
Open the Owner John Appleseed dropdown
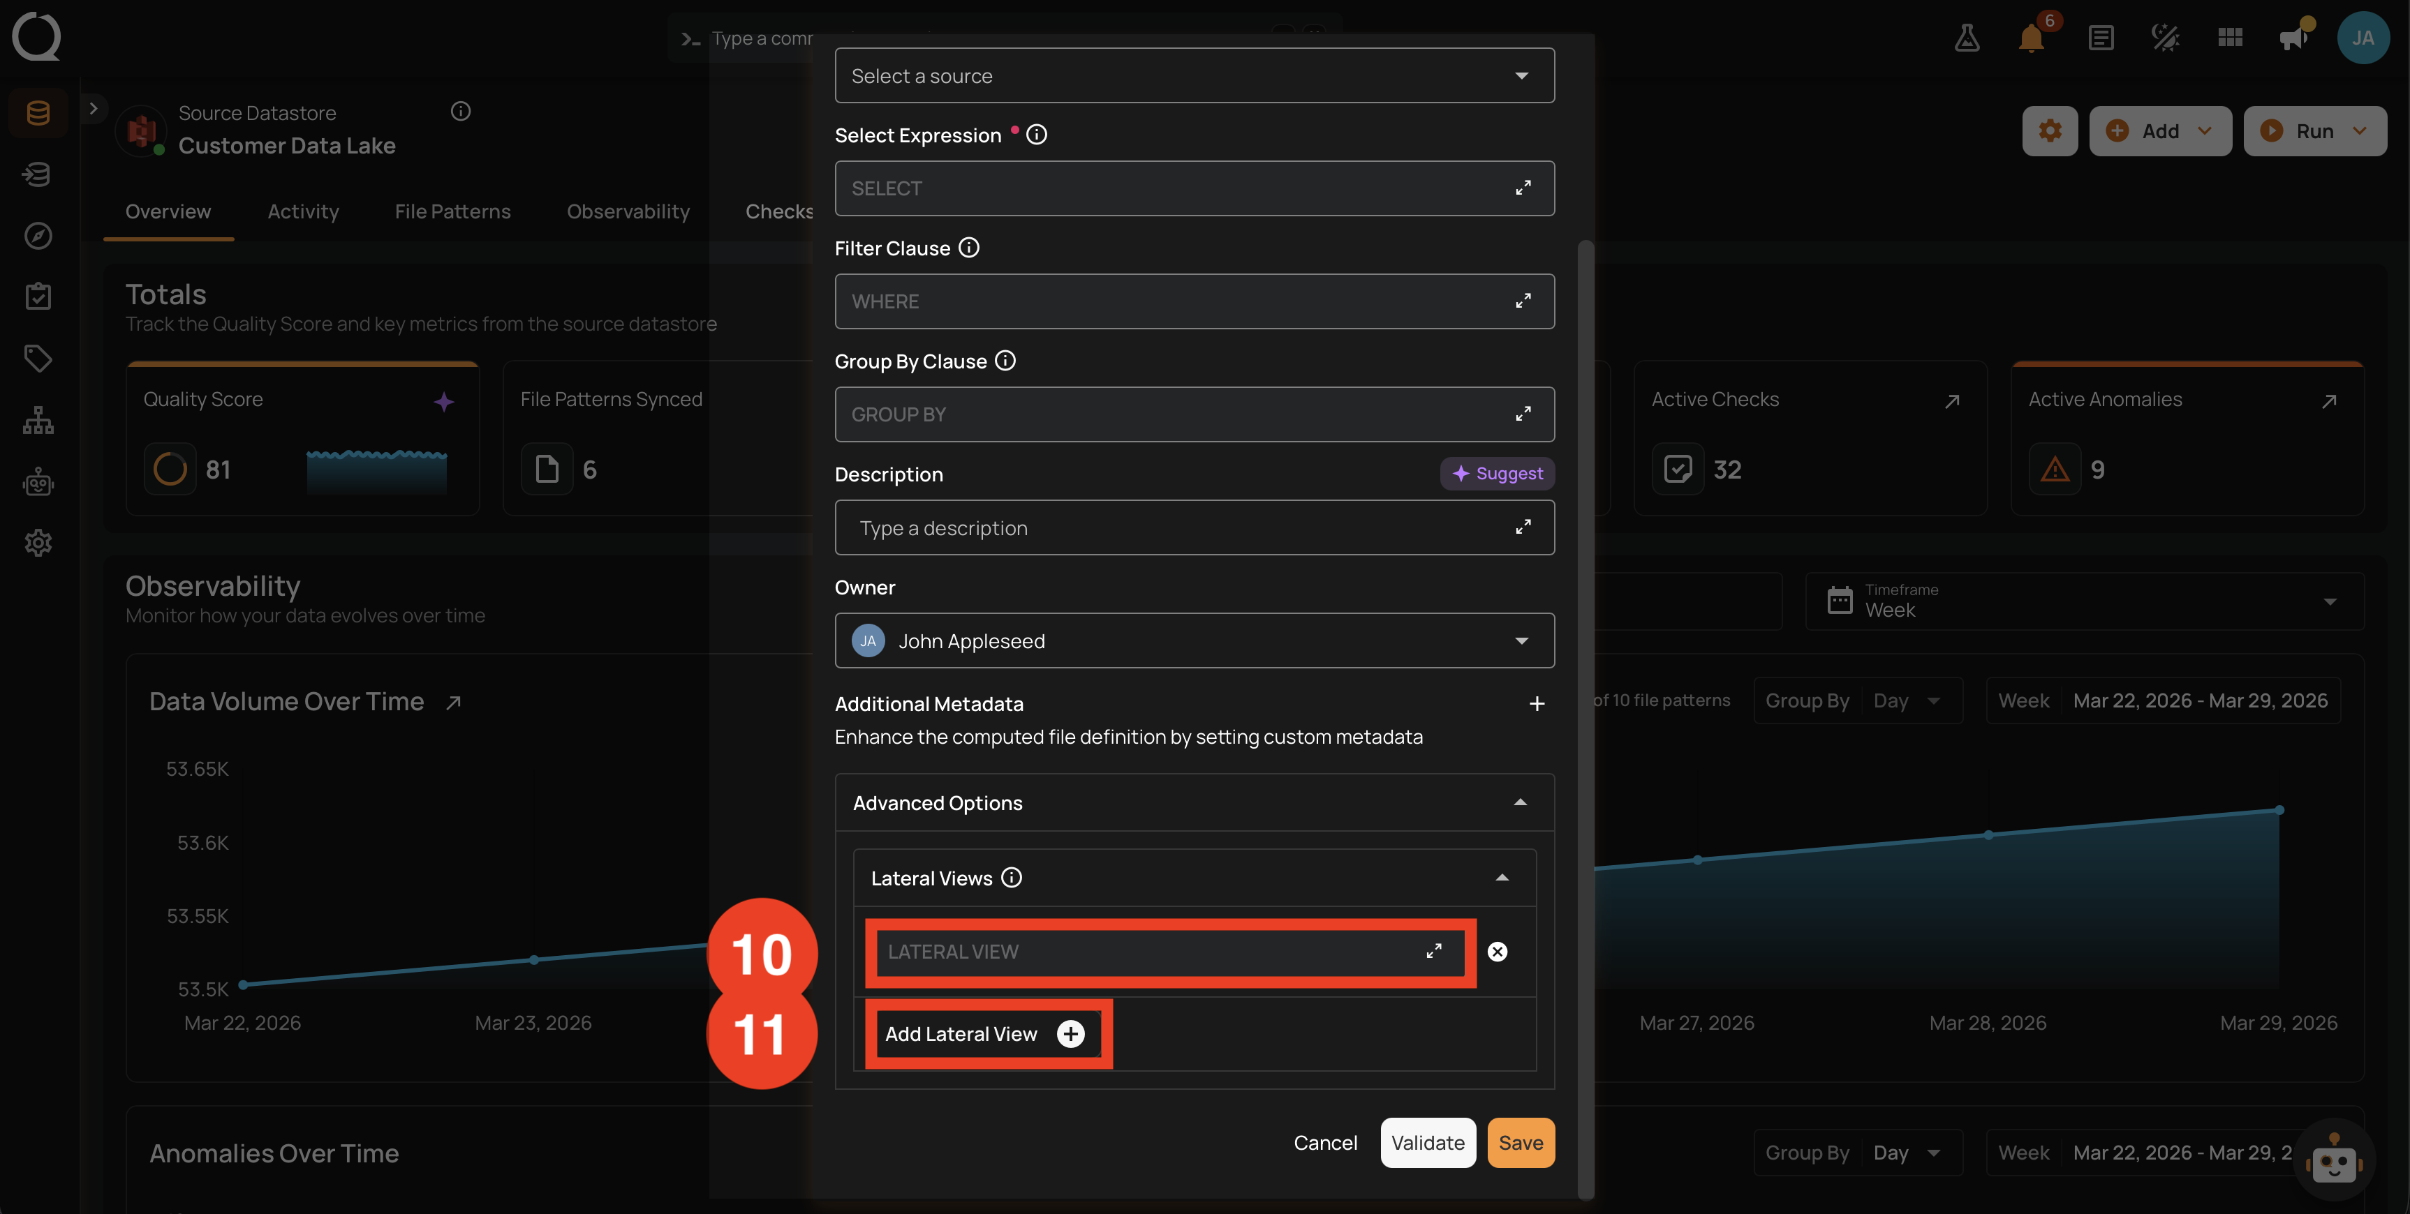(x=1195, y=640)
